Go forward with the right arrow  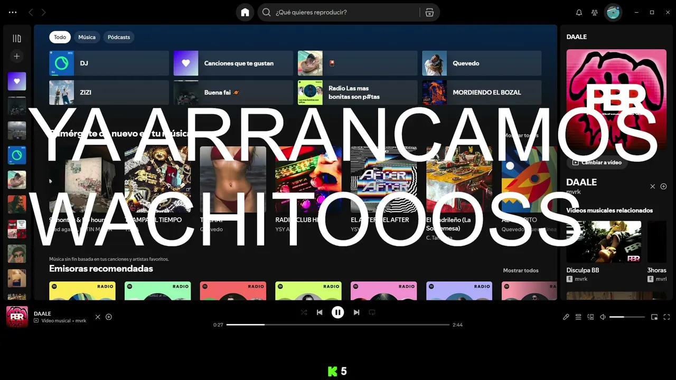[x=43, y=12]
